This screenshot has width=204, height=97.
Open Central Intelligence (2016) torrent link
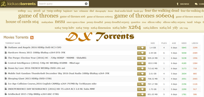(44, 63)
